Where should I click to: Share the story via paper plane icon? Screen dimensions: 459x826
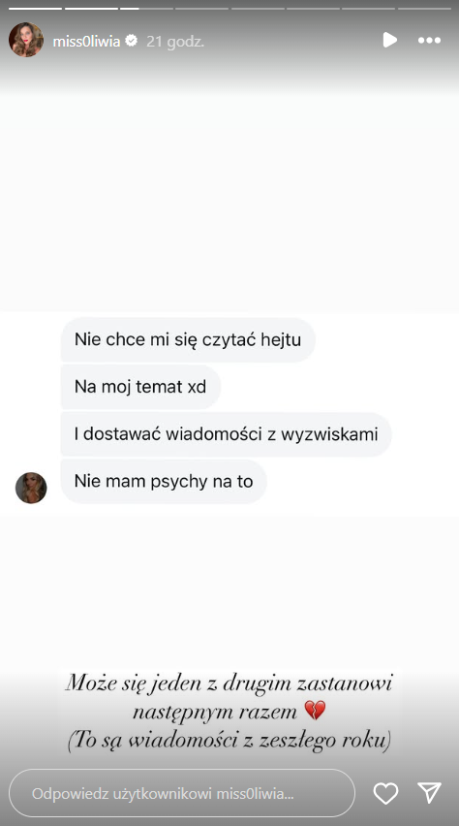pyautogui.click(x=429, y=793)
